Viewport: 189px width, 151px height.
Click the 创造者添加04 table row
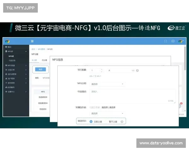pos(43,103)
